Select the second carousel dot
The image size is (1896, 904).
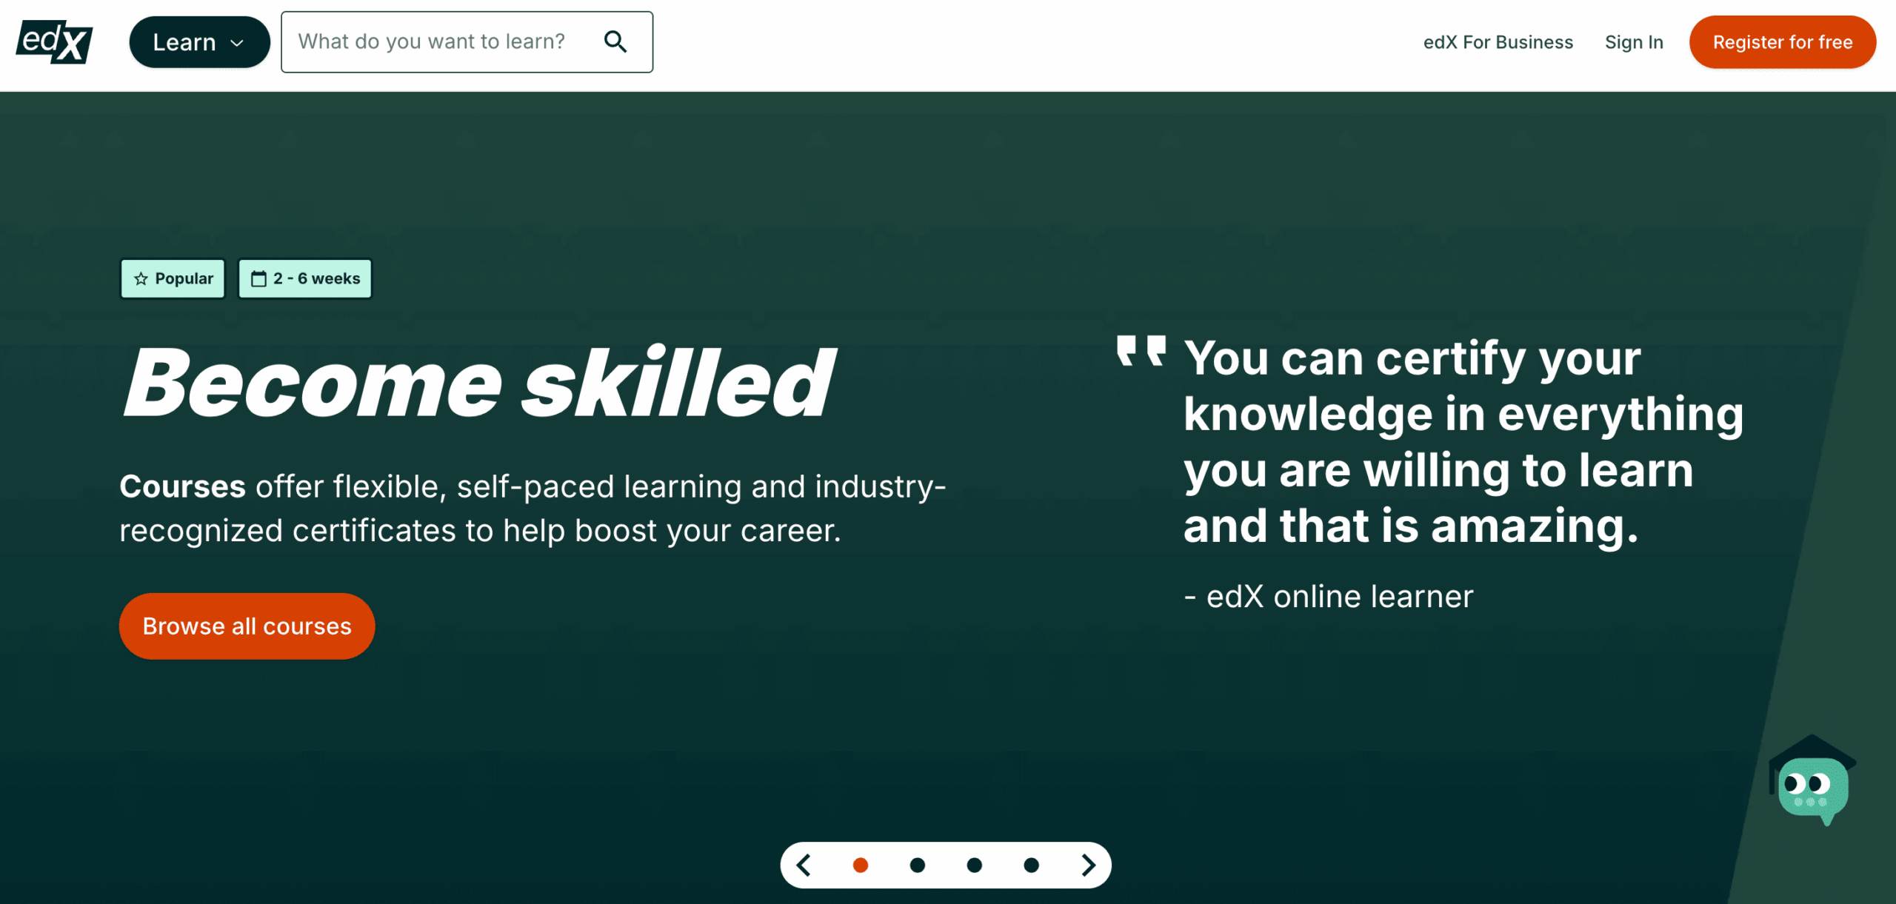(x=917, y=865)
